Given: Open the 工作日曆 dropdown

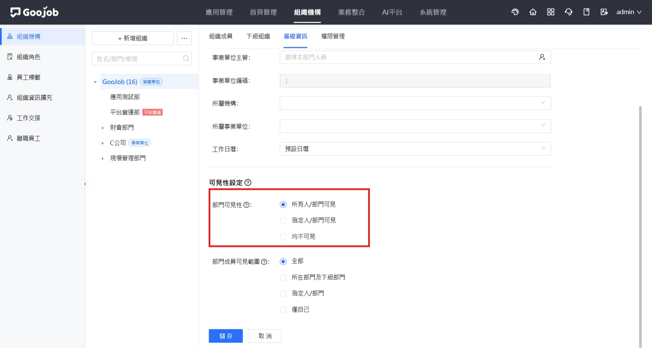Looking at the screenshot, I should 415,149.
